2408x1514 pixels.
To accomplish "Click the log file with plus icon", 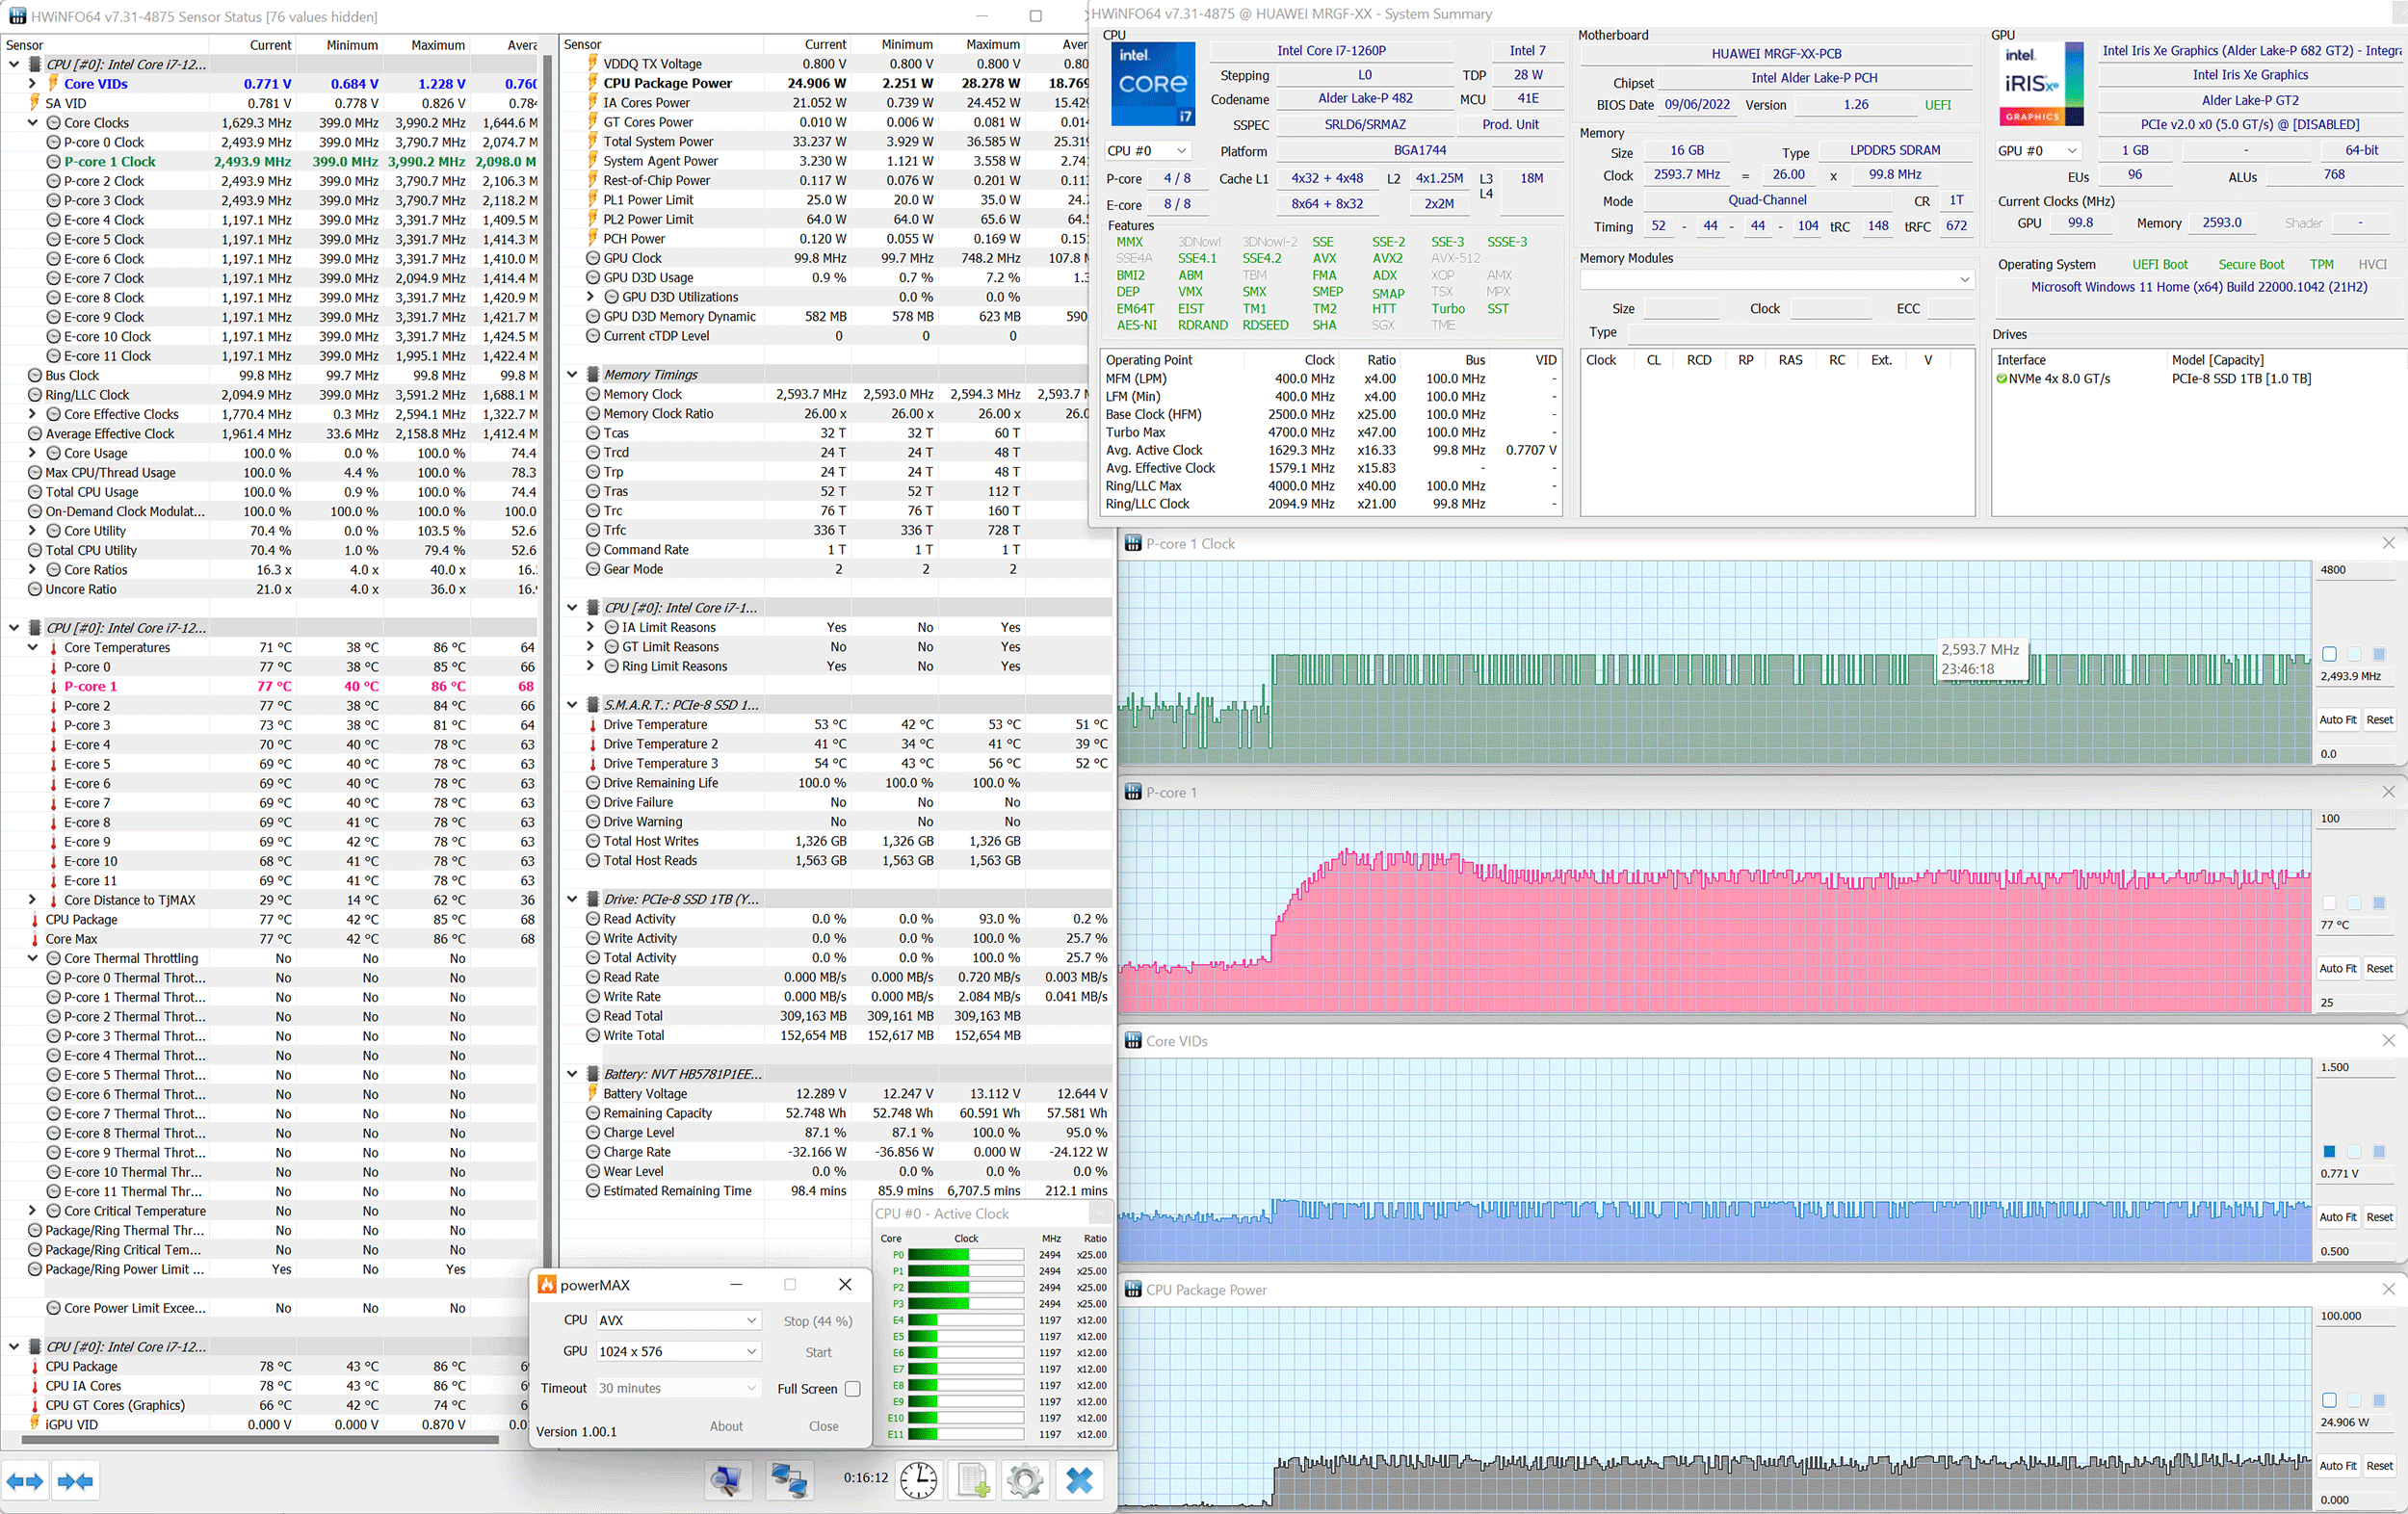I will point(973,1479).
